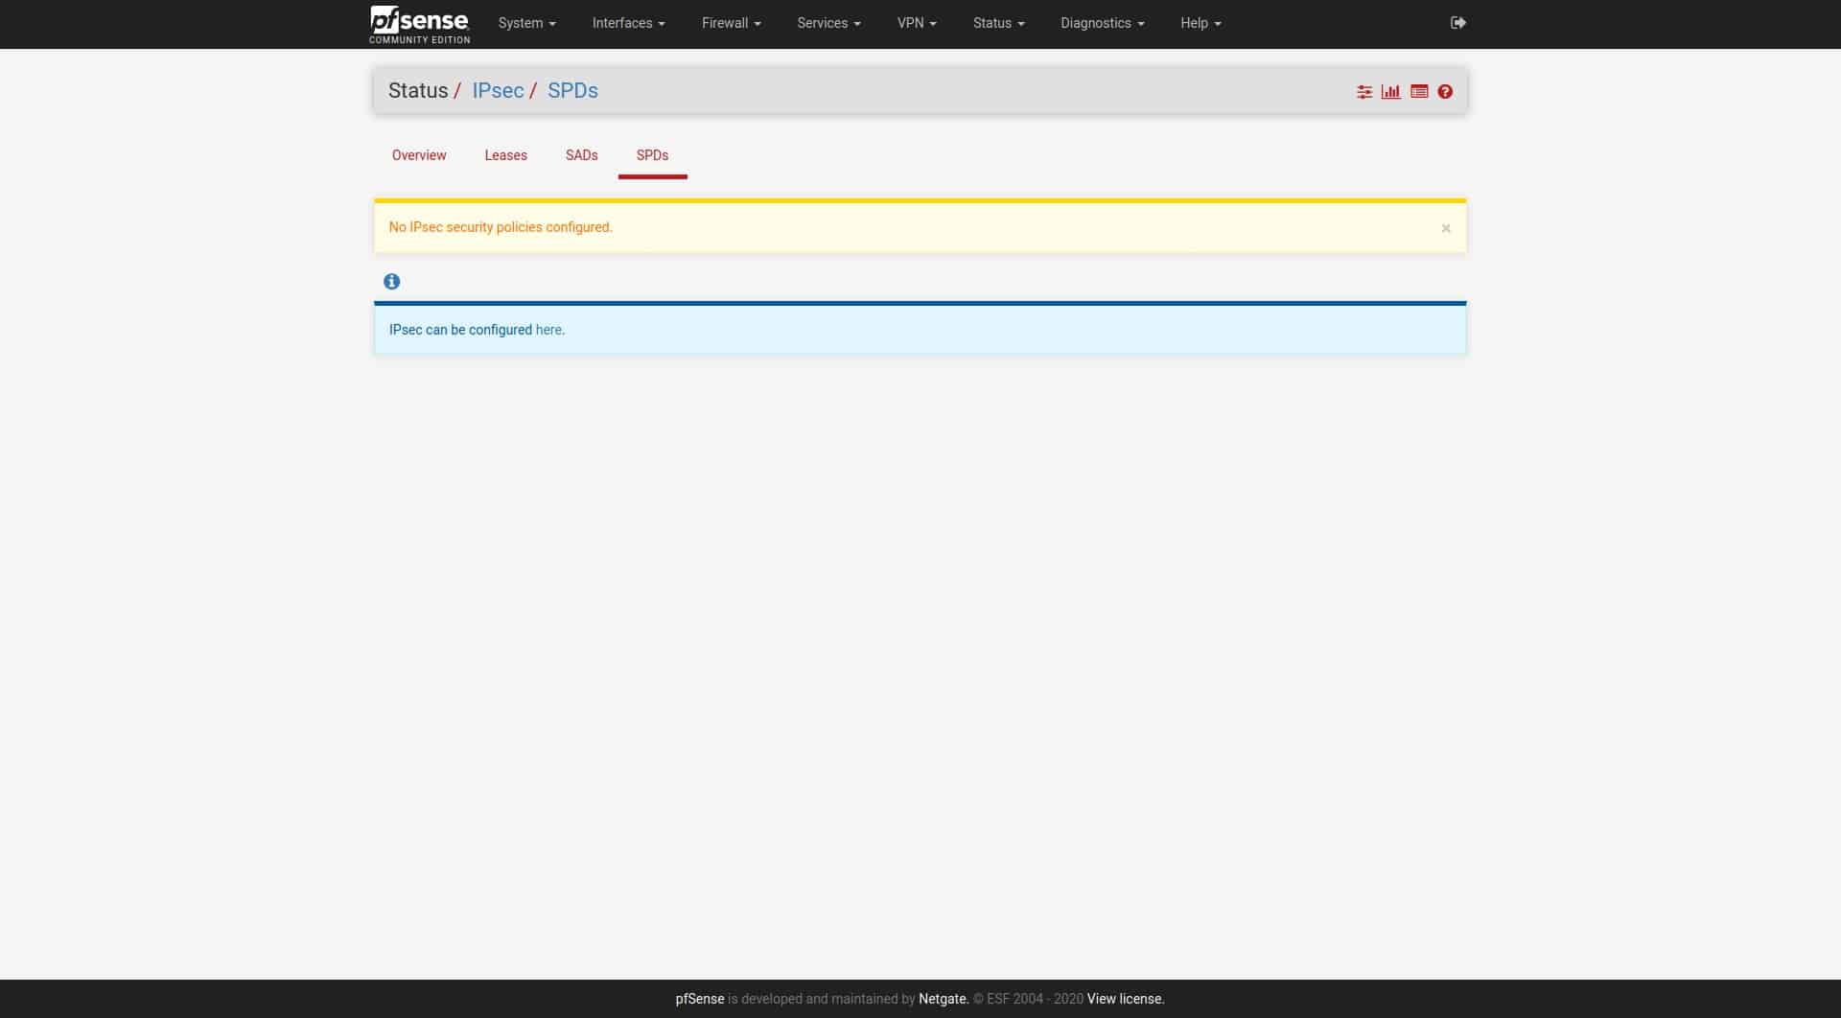Open the System dropdown menu

point(526,23)
